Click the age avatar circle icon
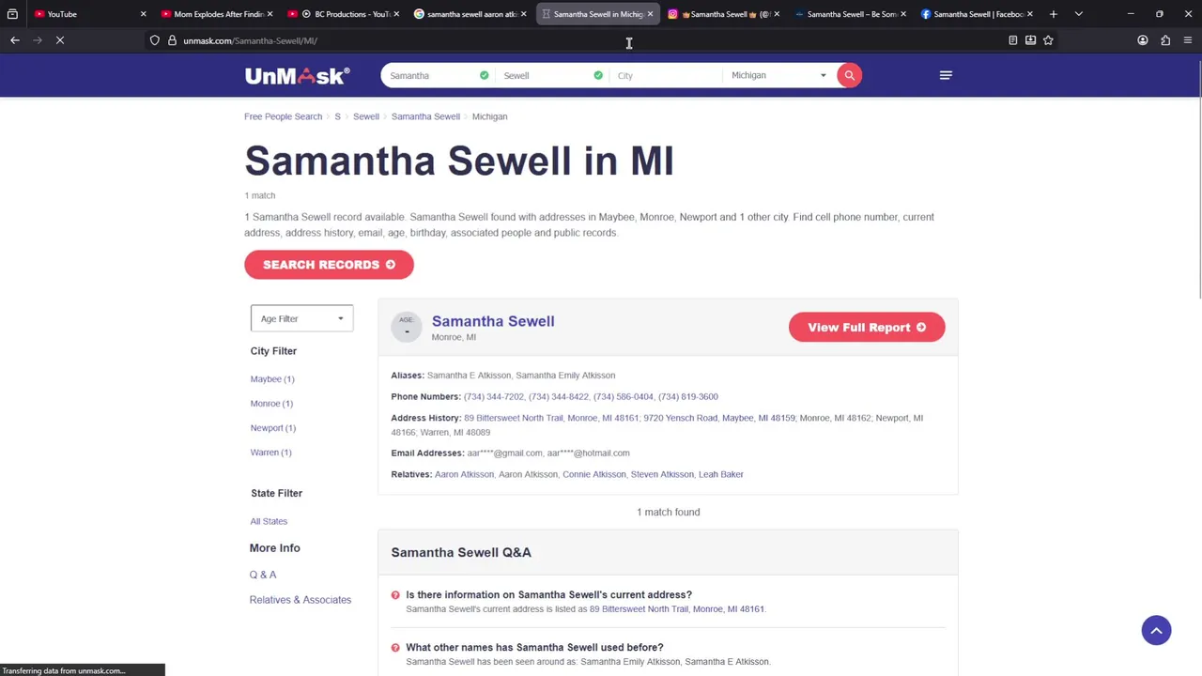Screen dimensions: 1202x676 tap(407, 326)
